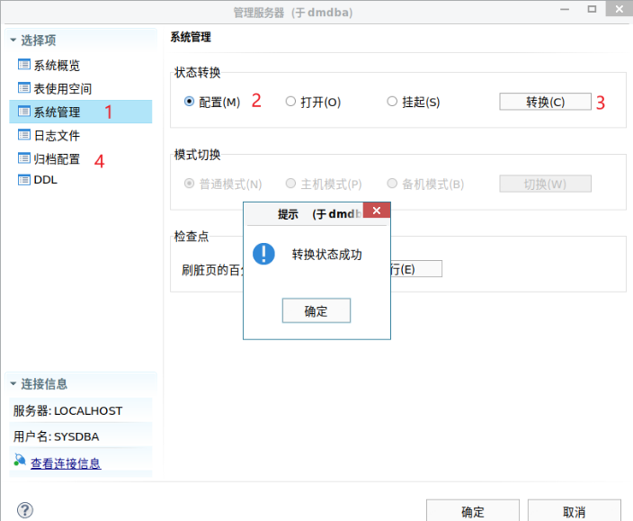Click the 系统管理 page heading
The image size is (633, 521).
coord(191,37)
